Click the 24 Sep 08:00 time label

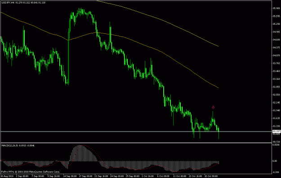tap(117, 176)
